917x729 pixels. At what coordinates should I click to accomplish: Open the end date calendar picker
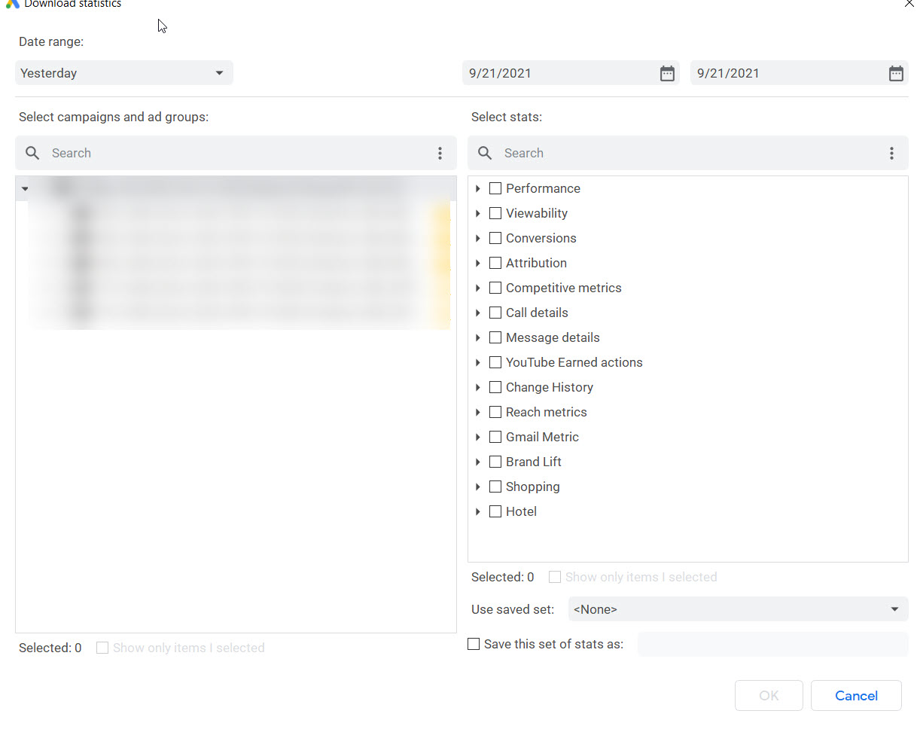point(895,73)
